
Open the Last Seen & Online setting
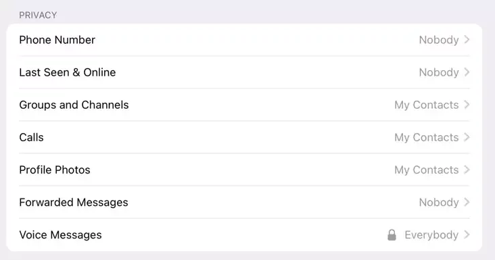coord(244,72)
